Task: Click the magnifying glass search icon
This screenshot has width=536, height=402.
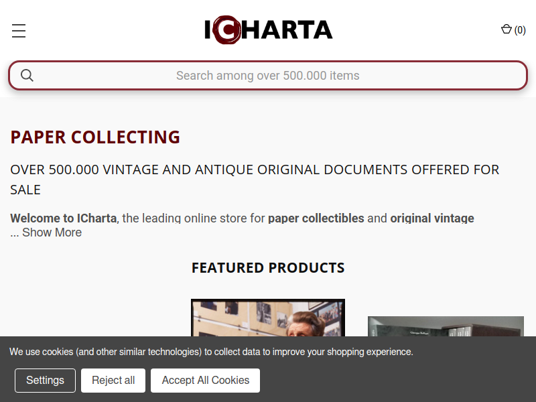Action: coord(27,76)
